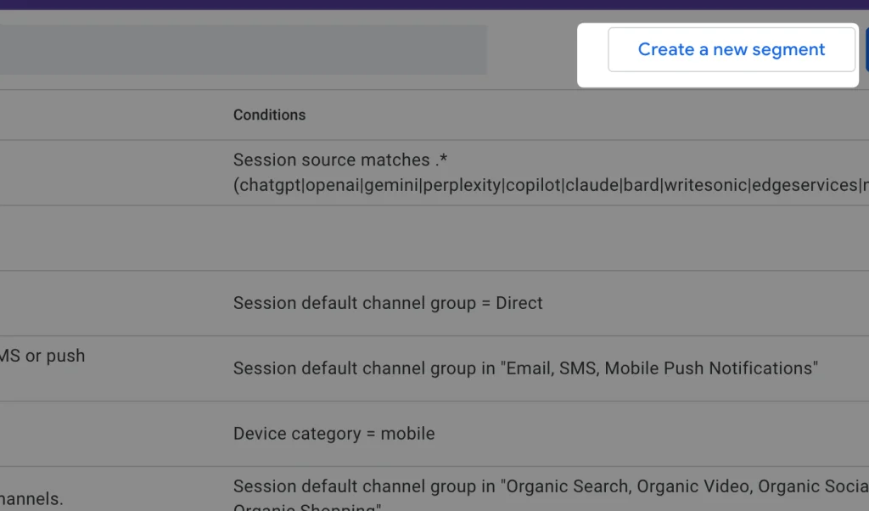Click the empty segment row below the AI traffic condition
This screenshot has height=511, width=869.
coord(424,239)
